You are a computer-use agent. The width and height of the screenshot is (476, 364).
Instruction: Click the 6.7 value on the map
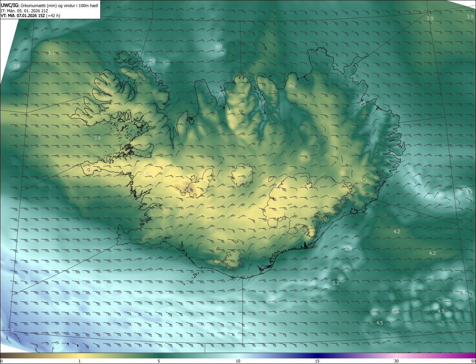pyautogui.click(x=262, y=102)
